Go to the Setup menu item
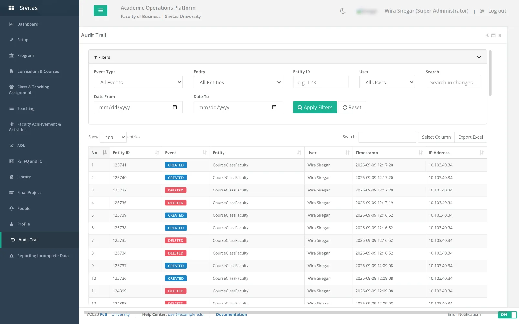Screen dimensions: 519x324 40,40
